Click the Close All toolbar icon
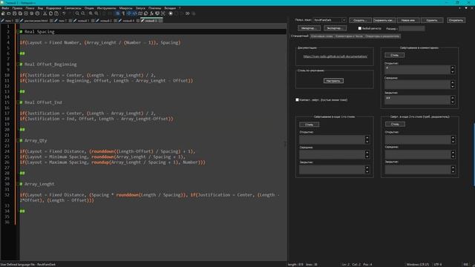Image resolution: width=475 pixels, height=267 pixels. tap(32, 13)
